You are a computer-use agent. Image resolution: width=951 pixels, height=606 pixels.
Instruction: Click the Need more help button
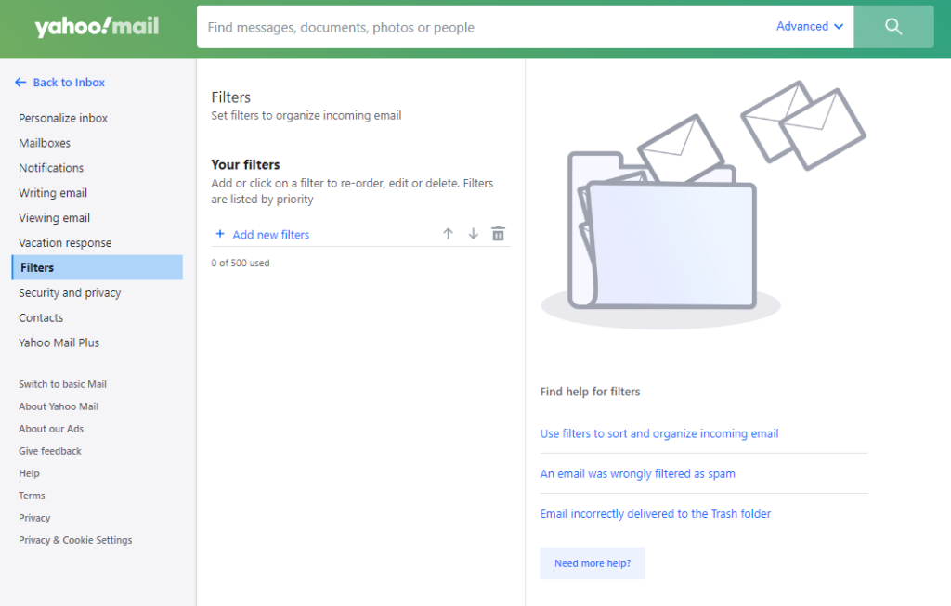coord(593,563)
